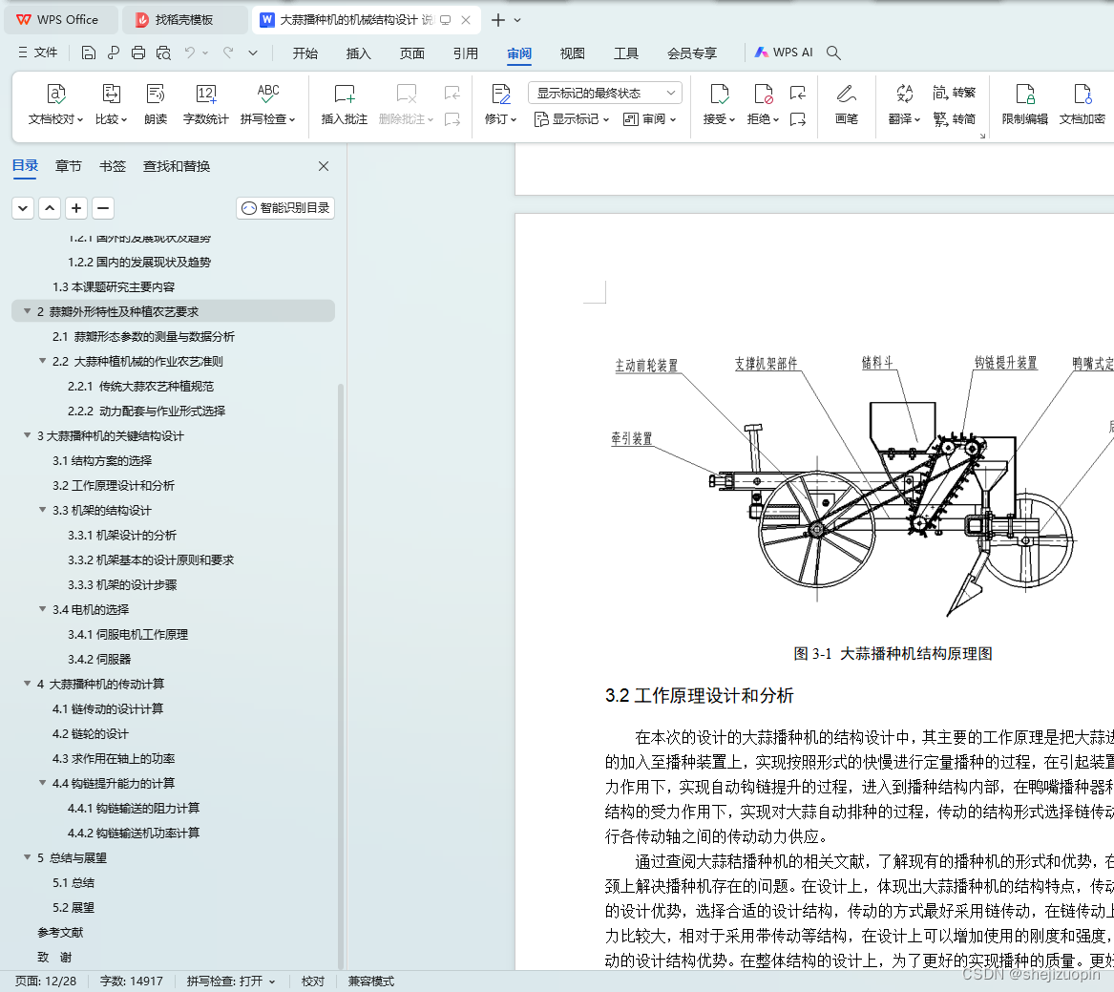1114x992 pixels.
Task: Open the 章节 navigation tab
Action: 68,166
